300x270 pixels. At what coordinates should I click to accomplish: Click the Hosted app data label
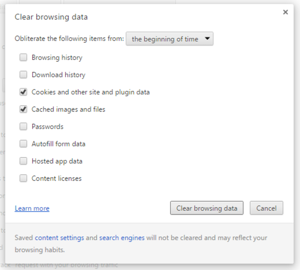[57, 161]
